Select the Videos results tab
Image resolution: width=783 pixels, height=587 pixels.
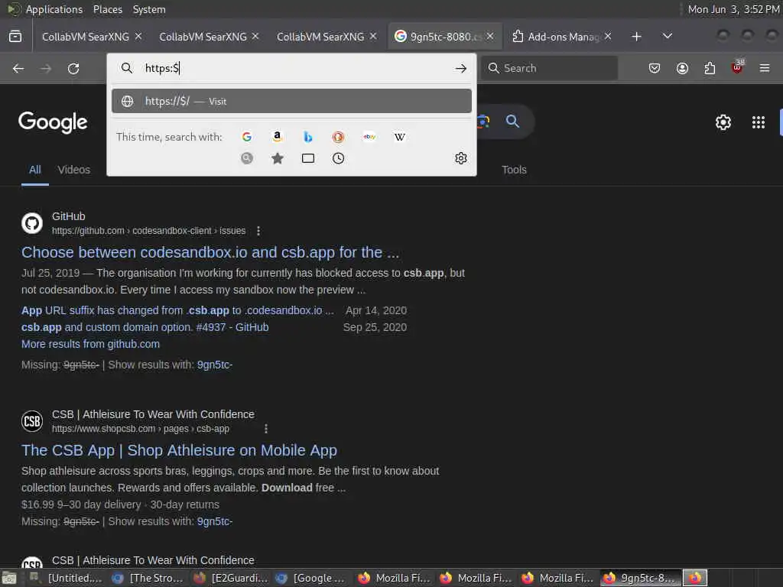tap(74, 170)
